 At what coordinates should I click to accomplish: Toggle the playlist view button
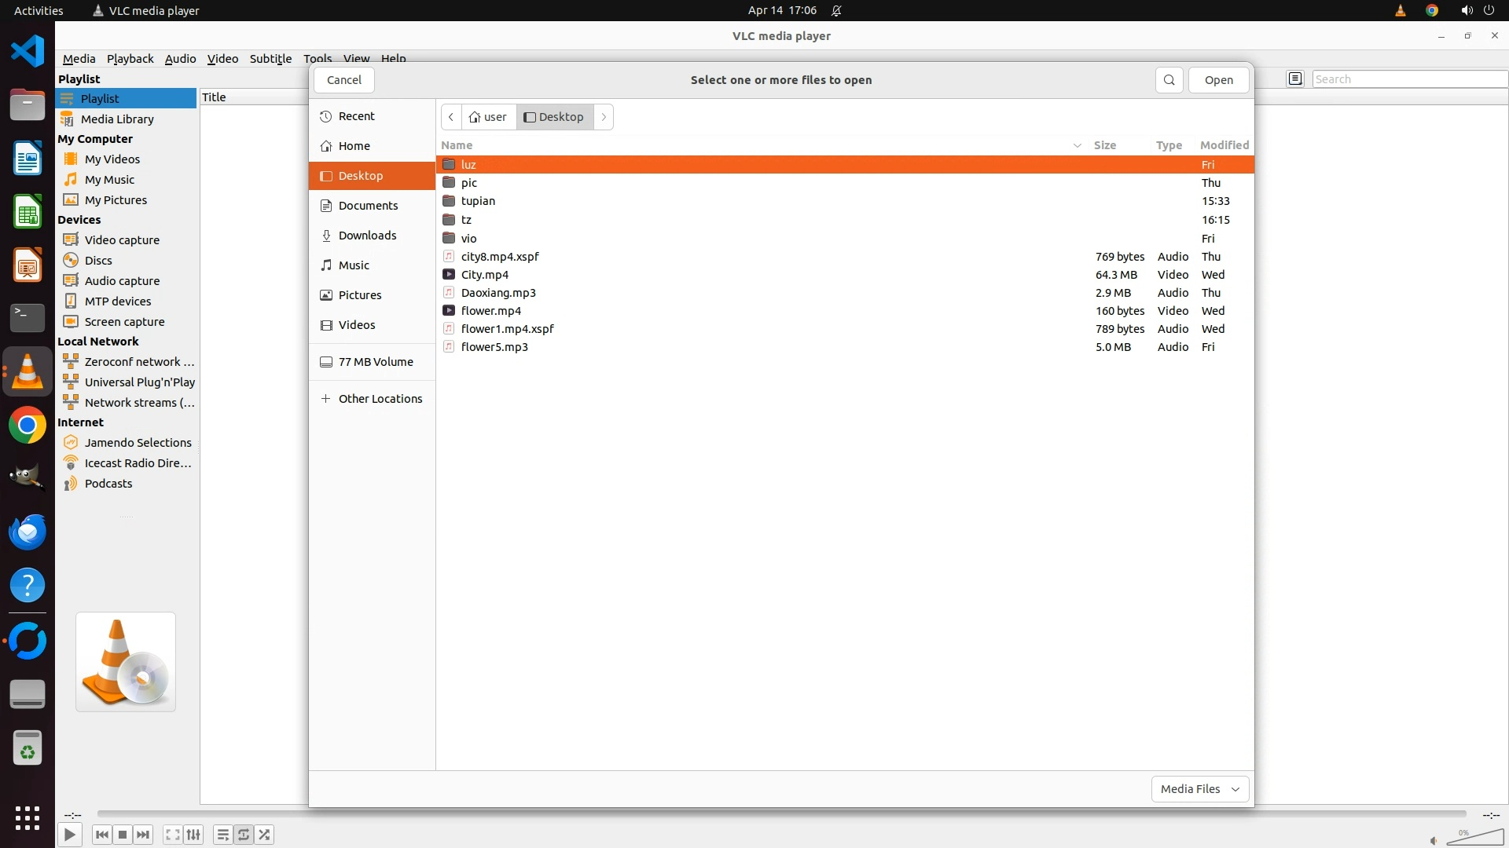tap(222, 835)
